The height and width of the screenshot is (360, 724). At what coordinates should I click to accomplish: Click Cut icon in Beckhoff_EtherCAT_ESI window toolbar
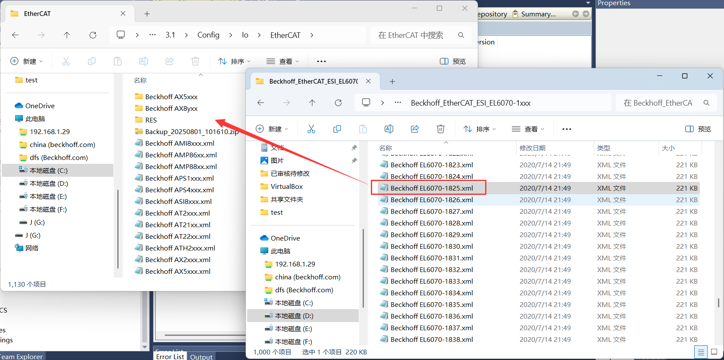[311, 129]
